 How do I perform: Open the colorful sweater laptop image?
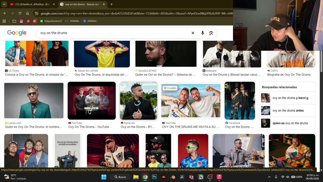pos(292,151)
